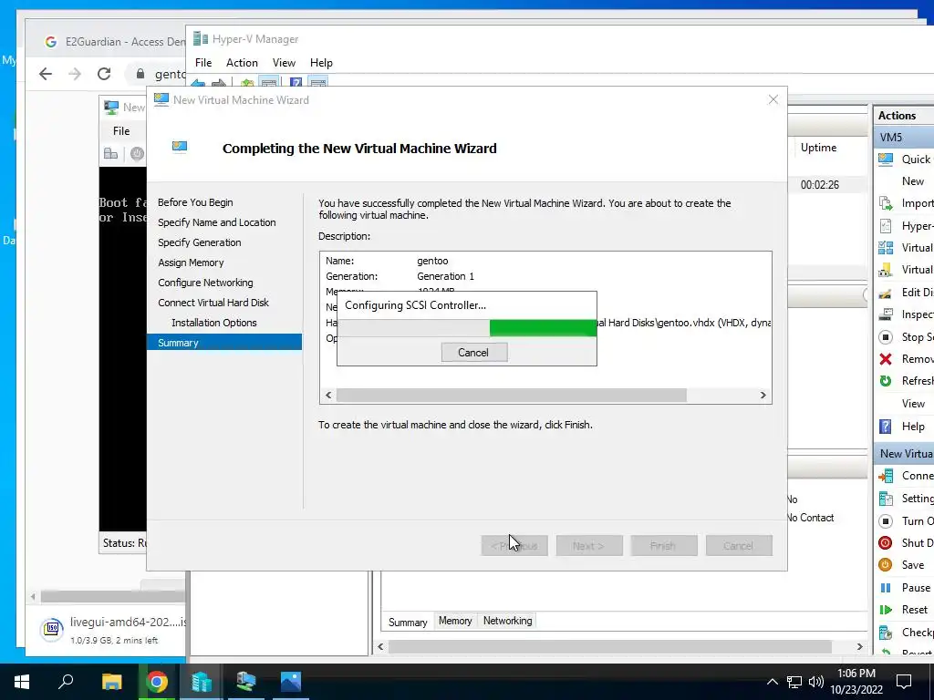The height and width of the screenshot is (700, 934).
Task: Click right arrow of description scrollbar
Action: (x=763, y=396)
